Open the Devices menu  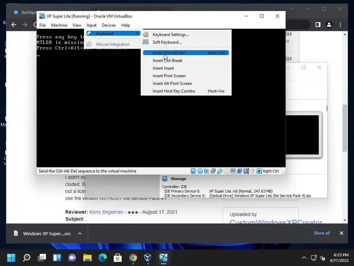pos(109,25)
